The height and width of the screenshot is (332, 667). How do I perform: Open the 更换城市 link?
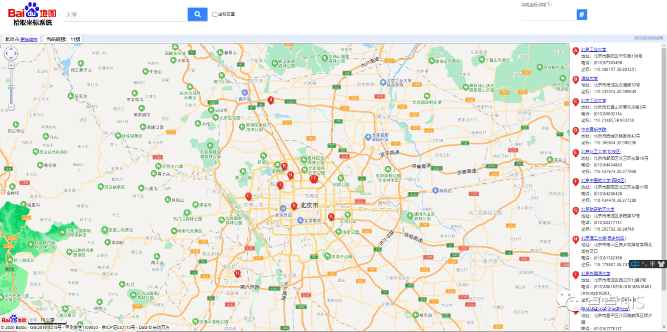tap(29, 39)
